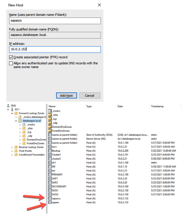Click the DR host record icon
Image resolution: width=192 pixels, height=217 pixels.
point(50,166)
